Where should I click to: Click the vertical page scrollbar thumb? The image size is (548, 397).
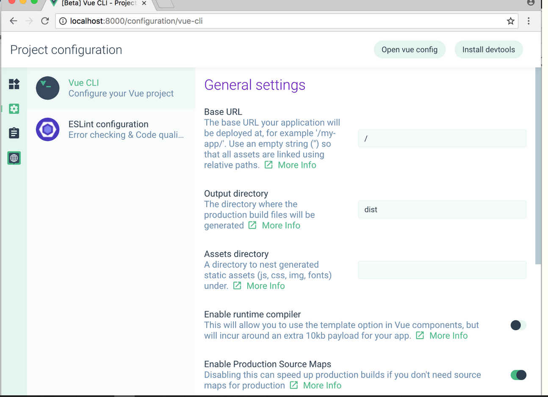point(538,166)
